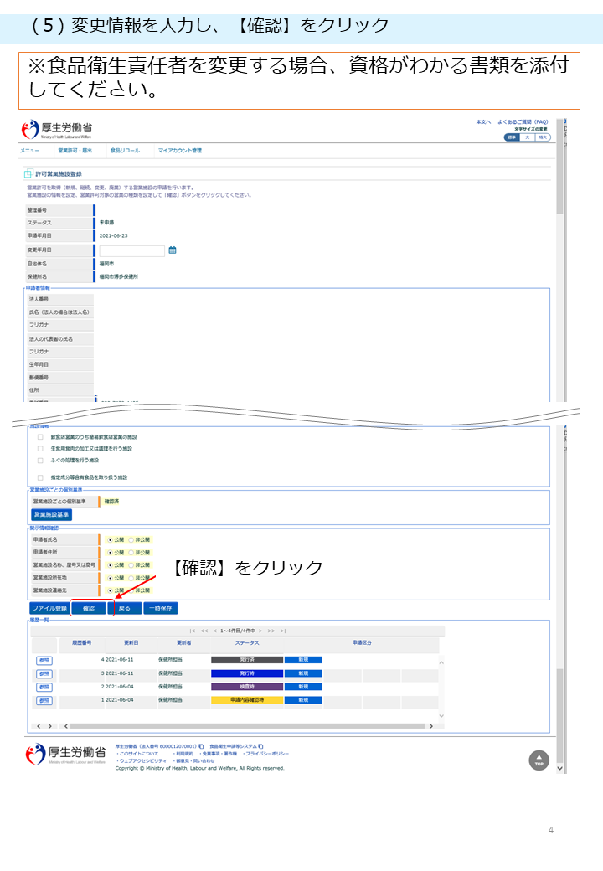Click the 確認 button
This screenshot has height=871, width=603.
89,608
